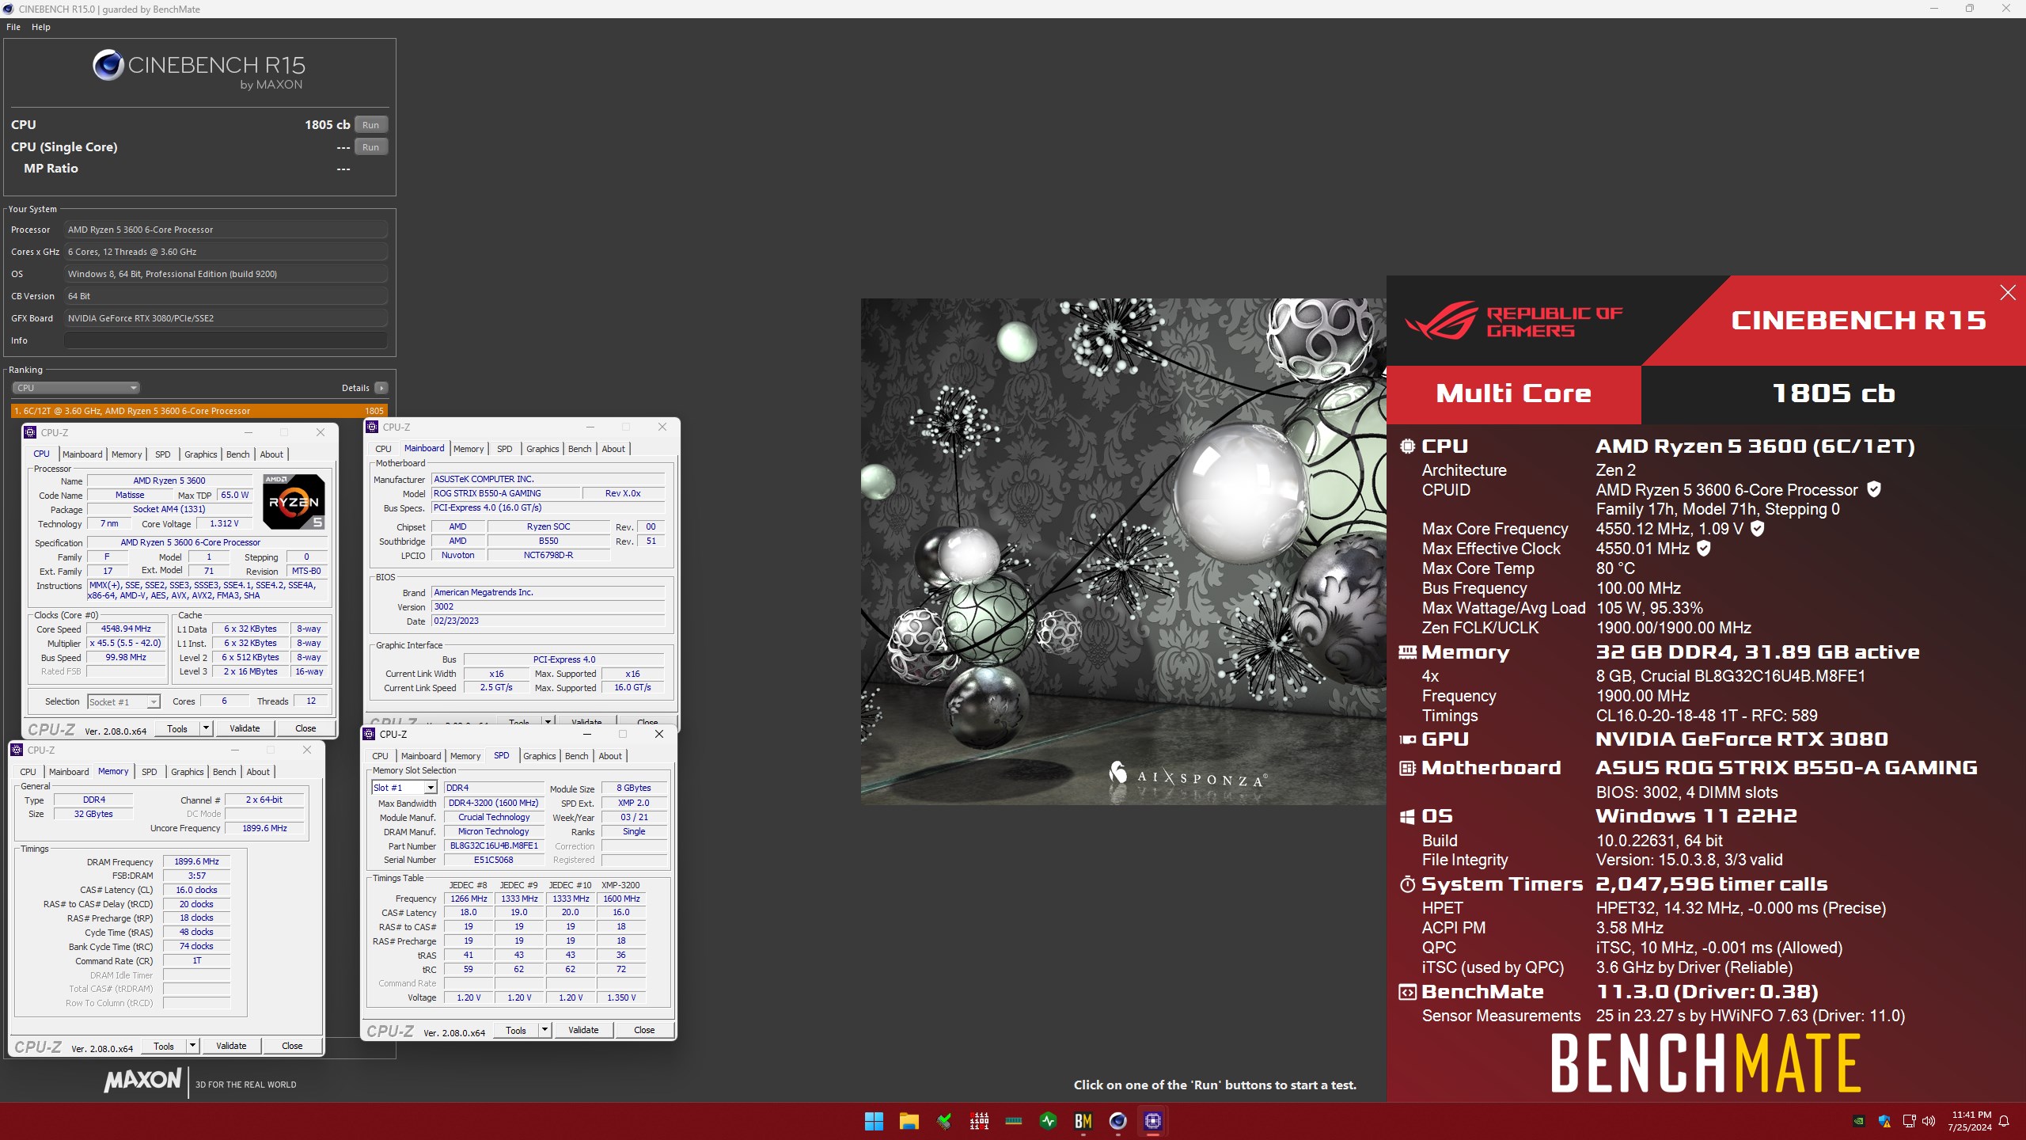Close the BenchMate result overlay
Viewport: 2026px width, 1140px height.
[x=2008, y=293]
